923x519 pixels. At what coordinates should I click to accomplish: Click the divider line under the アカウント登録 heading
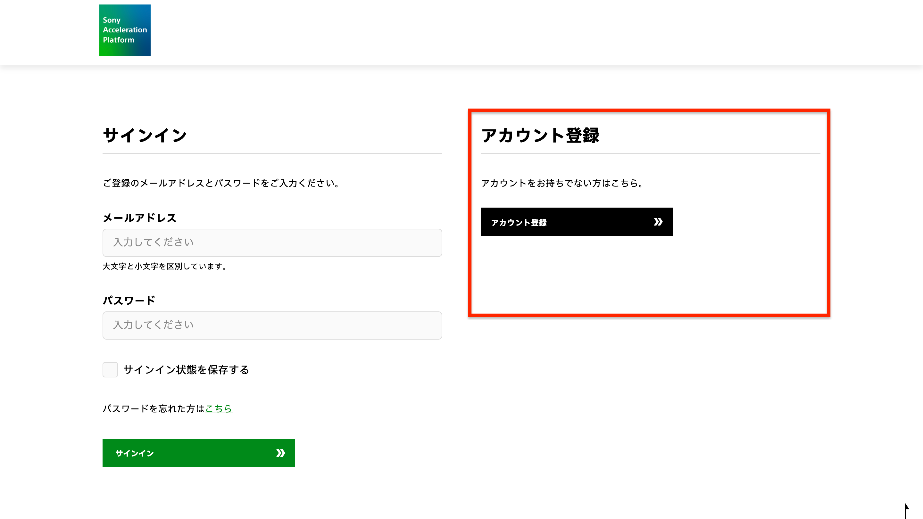(x=650, y=154)
